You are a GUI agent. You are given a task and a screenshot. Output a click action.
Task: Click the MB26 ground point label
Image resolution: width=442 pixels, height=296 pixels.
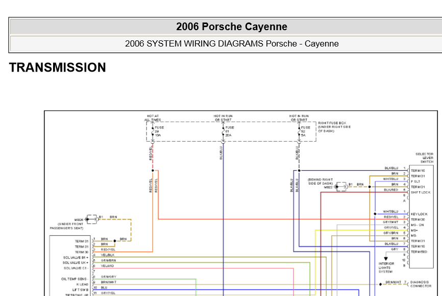[79, 220]
